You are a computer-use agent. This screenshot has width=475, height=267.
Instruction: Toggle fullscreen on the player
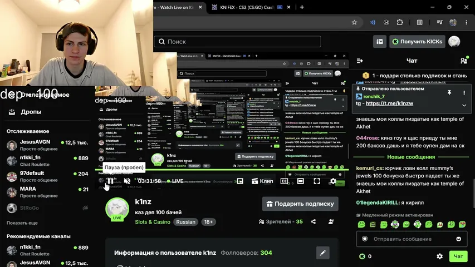coord(317,181)
